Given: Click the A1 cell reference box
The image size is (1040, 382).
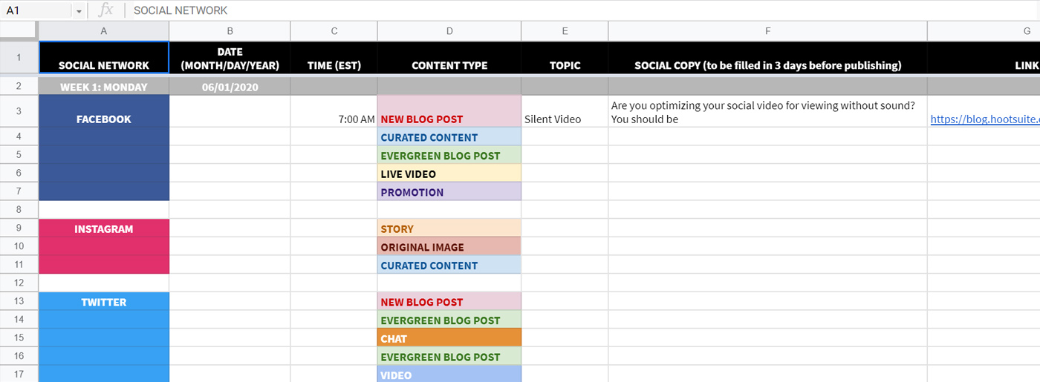Looking at the screenshot, I should (37, 10).
